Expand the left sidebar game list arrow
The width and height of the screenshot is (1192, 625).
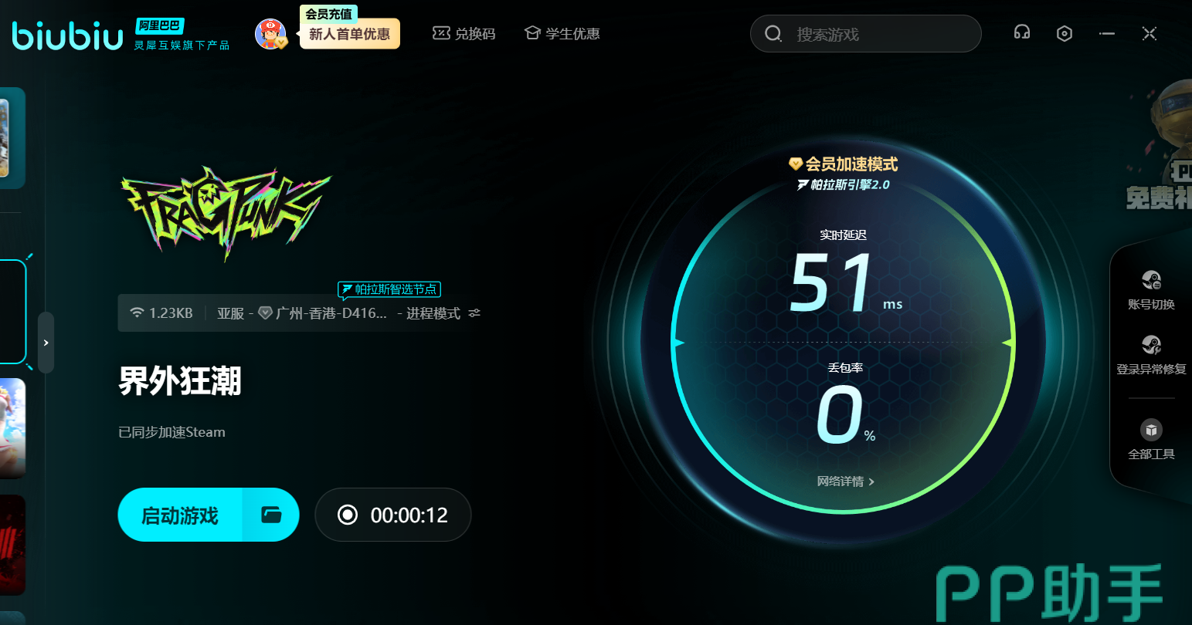coord(46,343)
